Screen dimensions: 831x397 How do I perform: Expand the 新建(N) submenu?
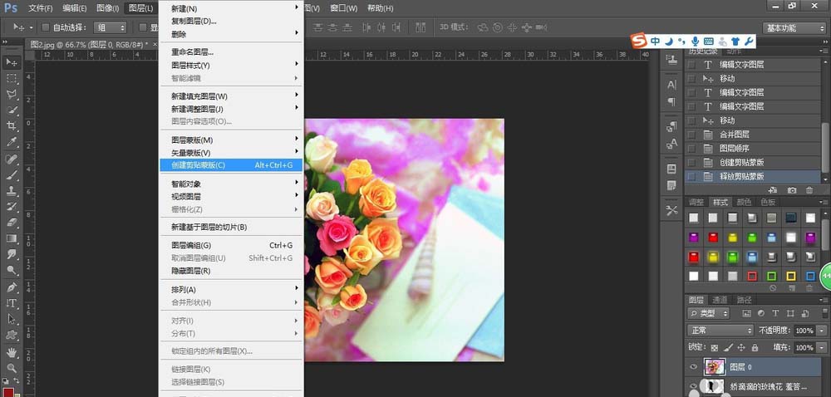232,9
